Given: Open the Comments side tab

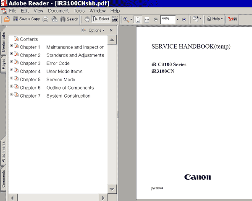Looking at the screenshot, I should click(x=3, y=178).
